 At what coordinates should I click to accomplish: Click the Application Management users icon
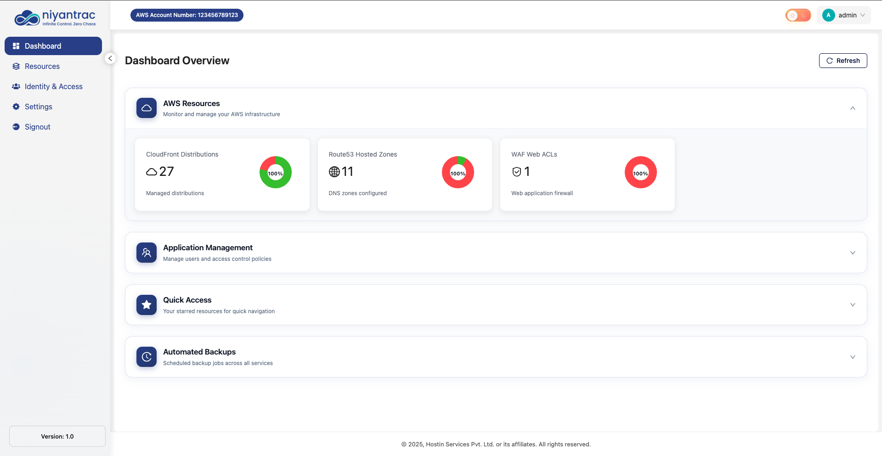[x=147, y=253]
